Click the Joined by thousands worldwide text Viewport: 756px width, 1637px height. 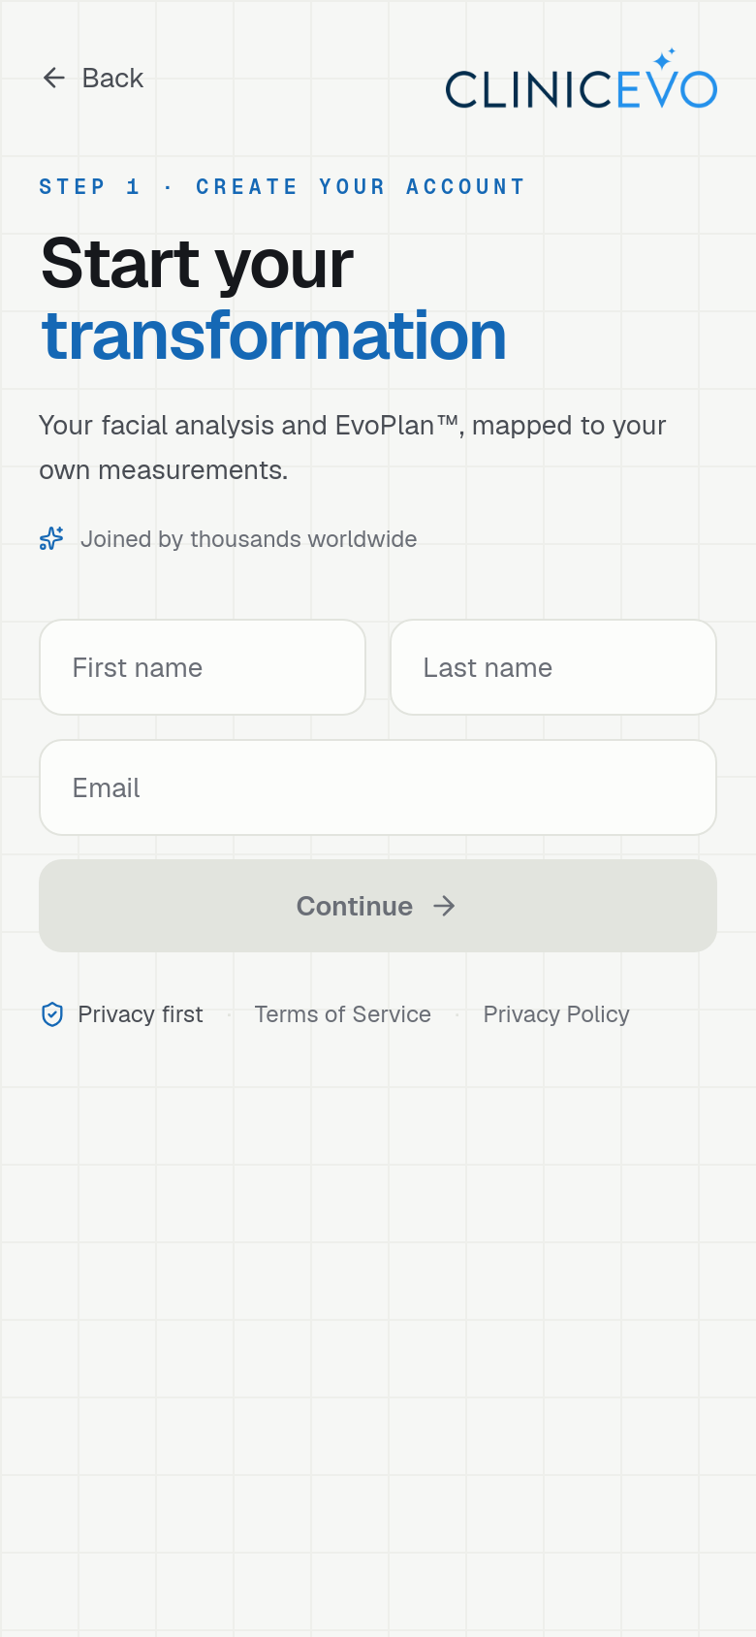click(x=249, y=539)
